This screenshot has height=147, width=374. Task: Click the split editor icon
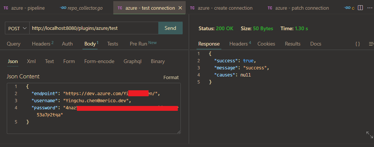(360, 8)
